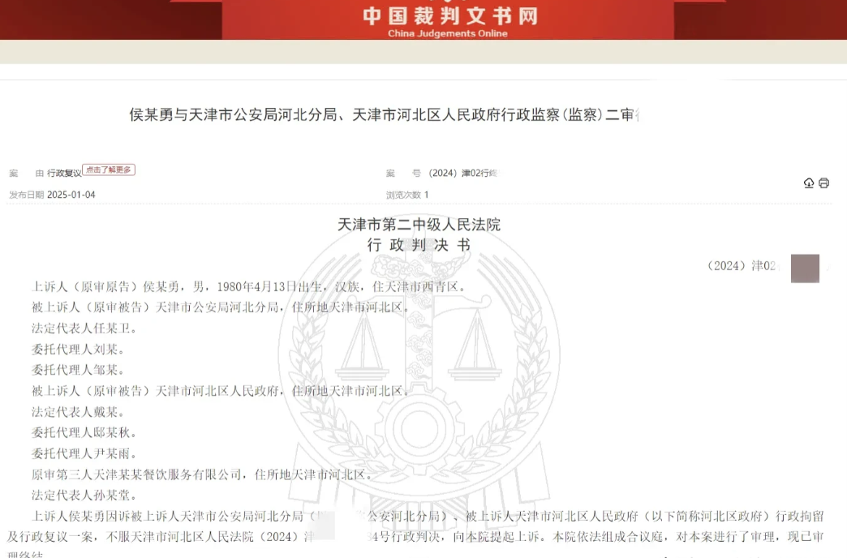Click the 案号 label
This screenshot has width=847, height=558.
pyautogui.click(x=403, y=174)
